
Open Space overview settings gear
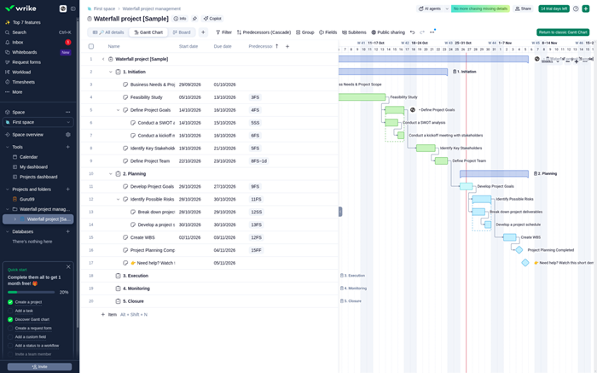[x=67, y=135]
